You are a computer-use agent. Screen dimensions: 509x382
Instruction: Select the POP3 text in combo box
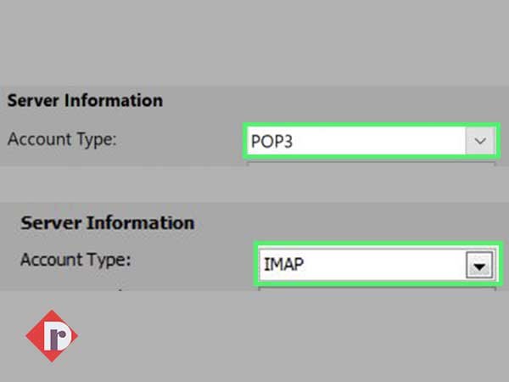tap(271, 142)
